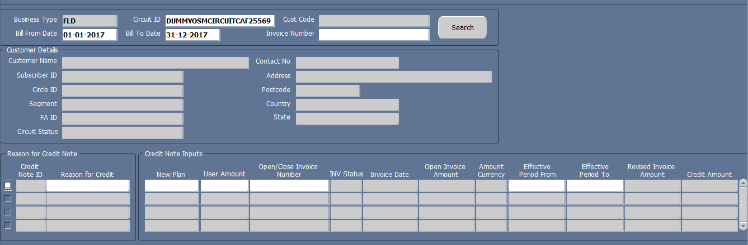Tick the third row credit note checkbox
The height and width of the screenshot is (245, 748).
(x=8, y=212)
